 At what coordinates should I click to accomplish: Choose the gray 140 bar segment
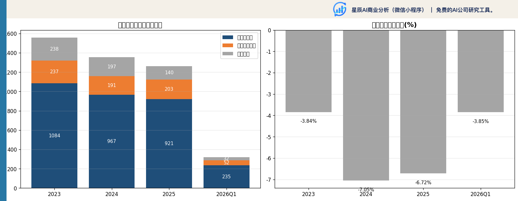tap(169, 73)
